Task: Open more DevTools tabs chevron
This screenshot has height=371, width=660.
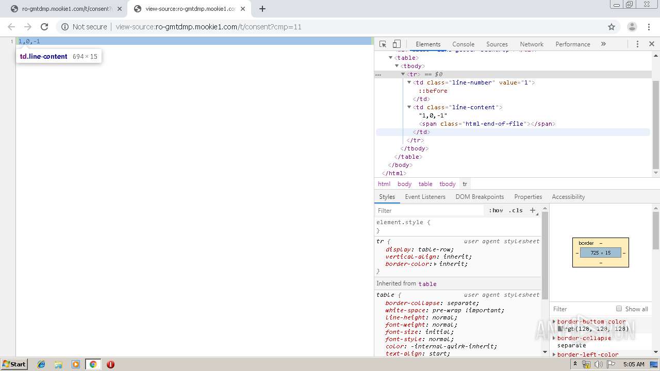Action: [x=603, y=44]
